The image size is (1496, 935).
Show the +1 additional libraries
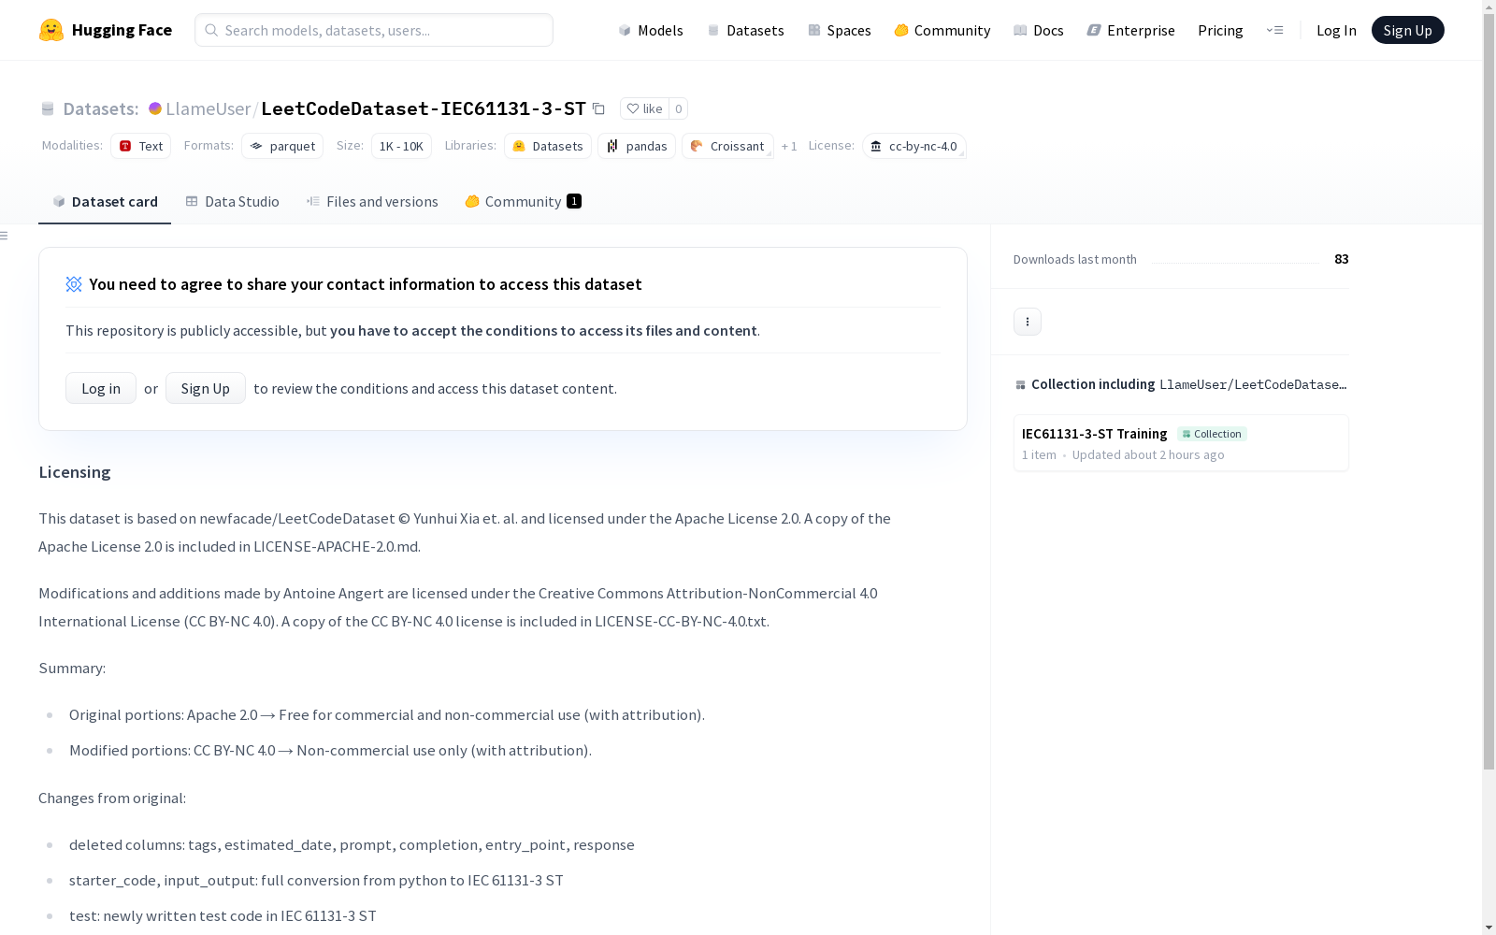[789, 146]
